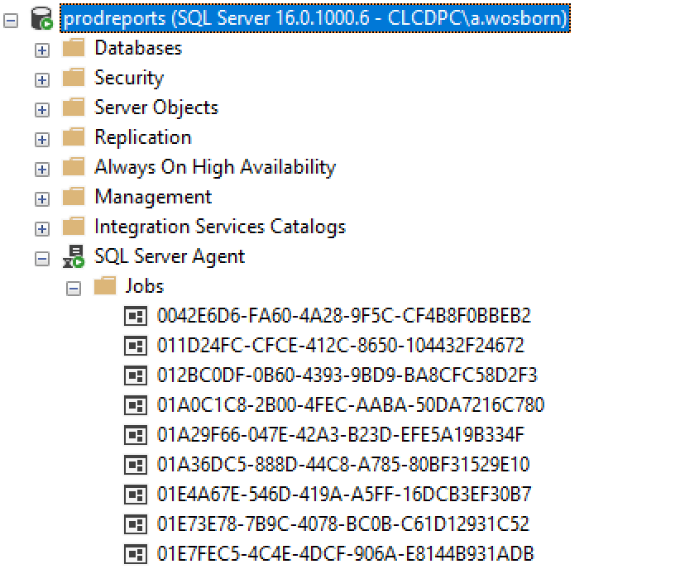Screen dimensions: 680x569
Task: Click the Databases folder icon
Action: point(74,48)
